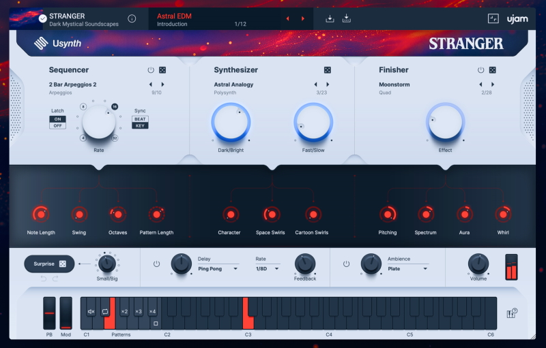Go to next Finisher preset arrow

click(492, 84)
